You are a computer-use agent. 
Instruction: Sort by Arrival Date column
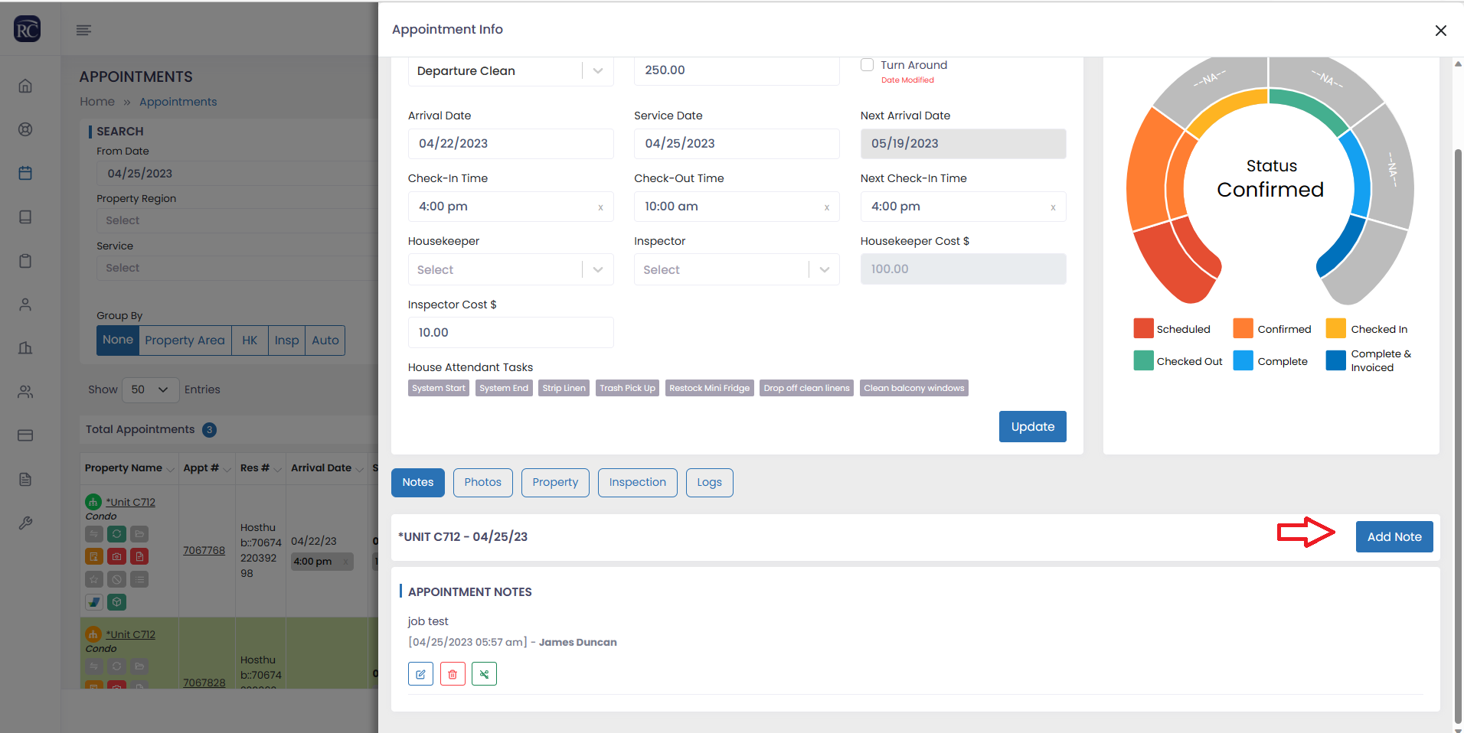[326, 468]
